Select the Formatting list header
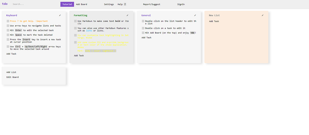Image resolution: width=309 pixels, height=135 pixels. tap(81, 15)
